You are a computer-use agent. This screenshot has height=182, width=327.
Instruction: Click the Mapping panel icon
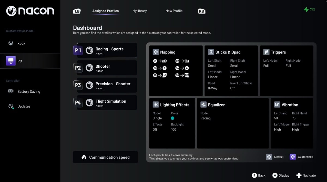click(156, 52)
